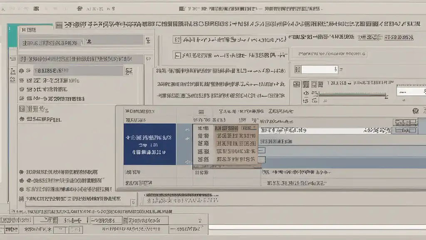This screenshot has width=426, height=240.
Task: Click the long white text field in the front dialog
Action: click(x=325, y=130)
